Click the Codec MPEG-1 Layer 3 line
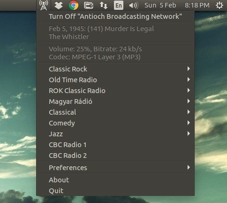Image resolution: width=227 pixels, height=203 pixels. coord(95,57)
